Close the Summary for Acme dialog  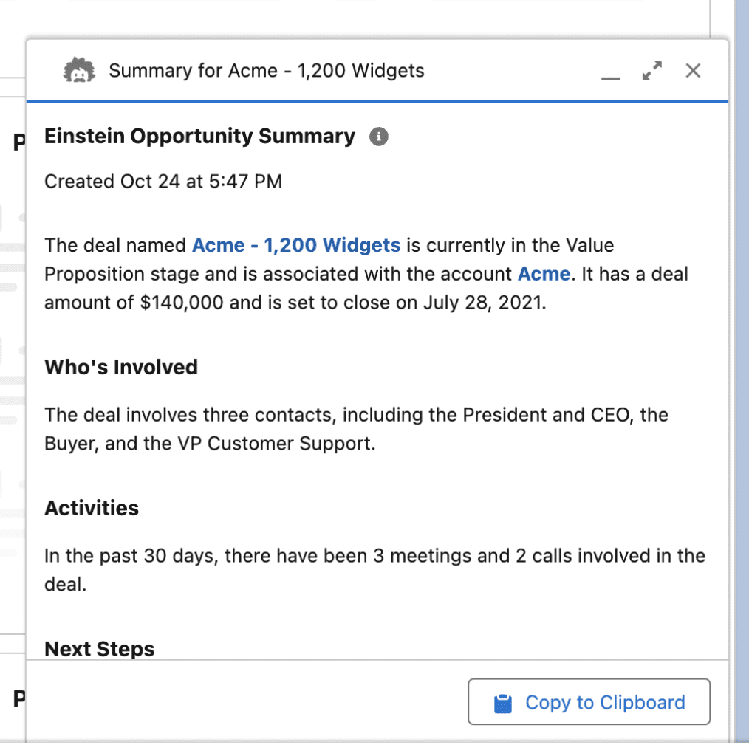693,71
